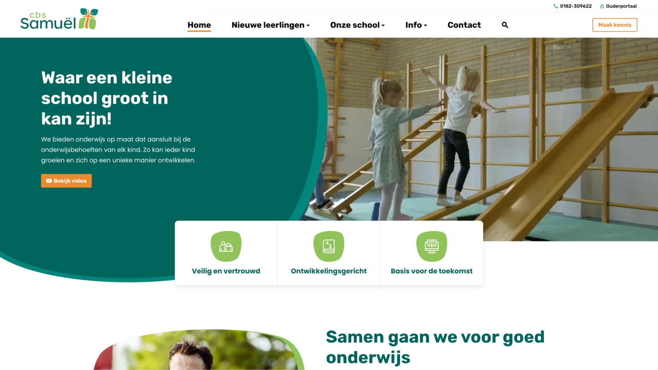Click the Maak kennis button
The image size is (658, 370).
coord(615,25)
